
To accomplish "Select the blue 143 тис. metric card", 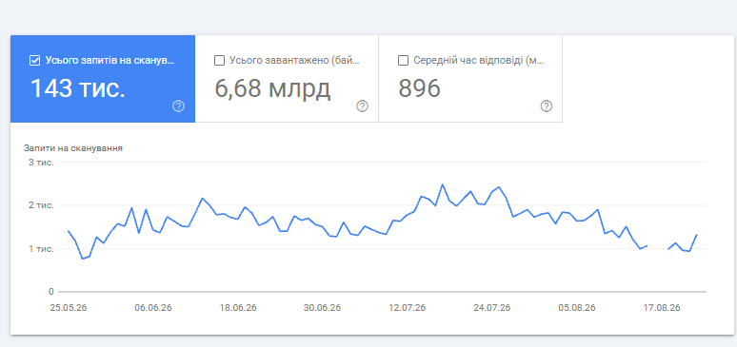I will coord(103,79).
